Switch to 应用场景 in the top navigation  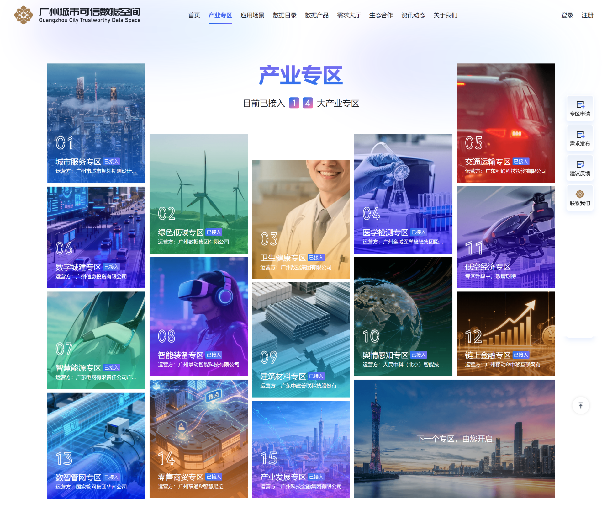point(252,15)
